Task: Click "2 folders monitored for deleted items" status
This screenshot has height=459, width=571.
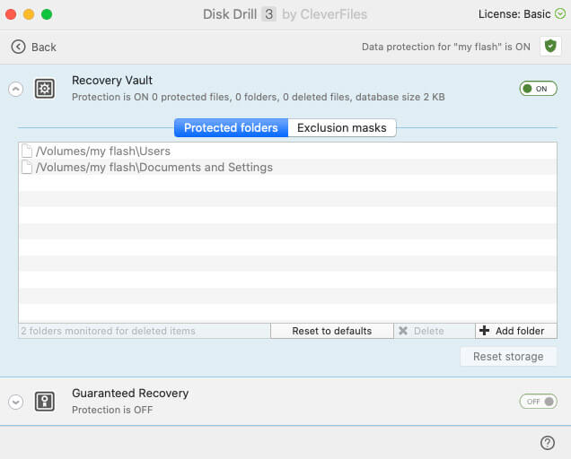Action: click(108, 331)
